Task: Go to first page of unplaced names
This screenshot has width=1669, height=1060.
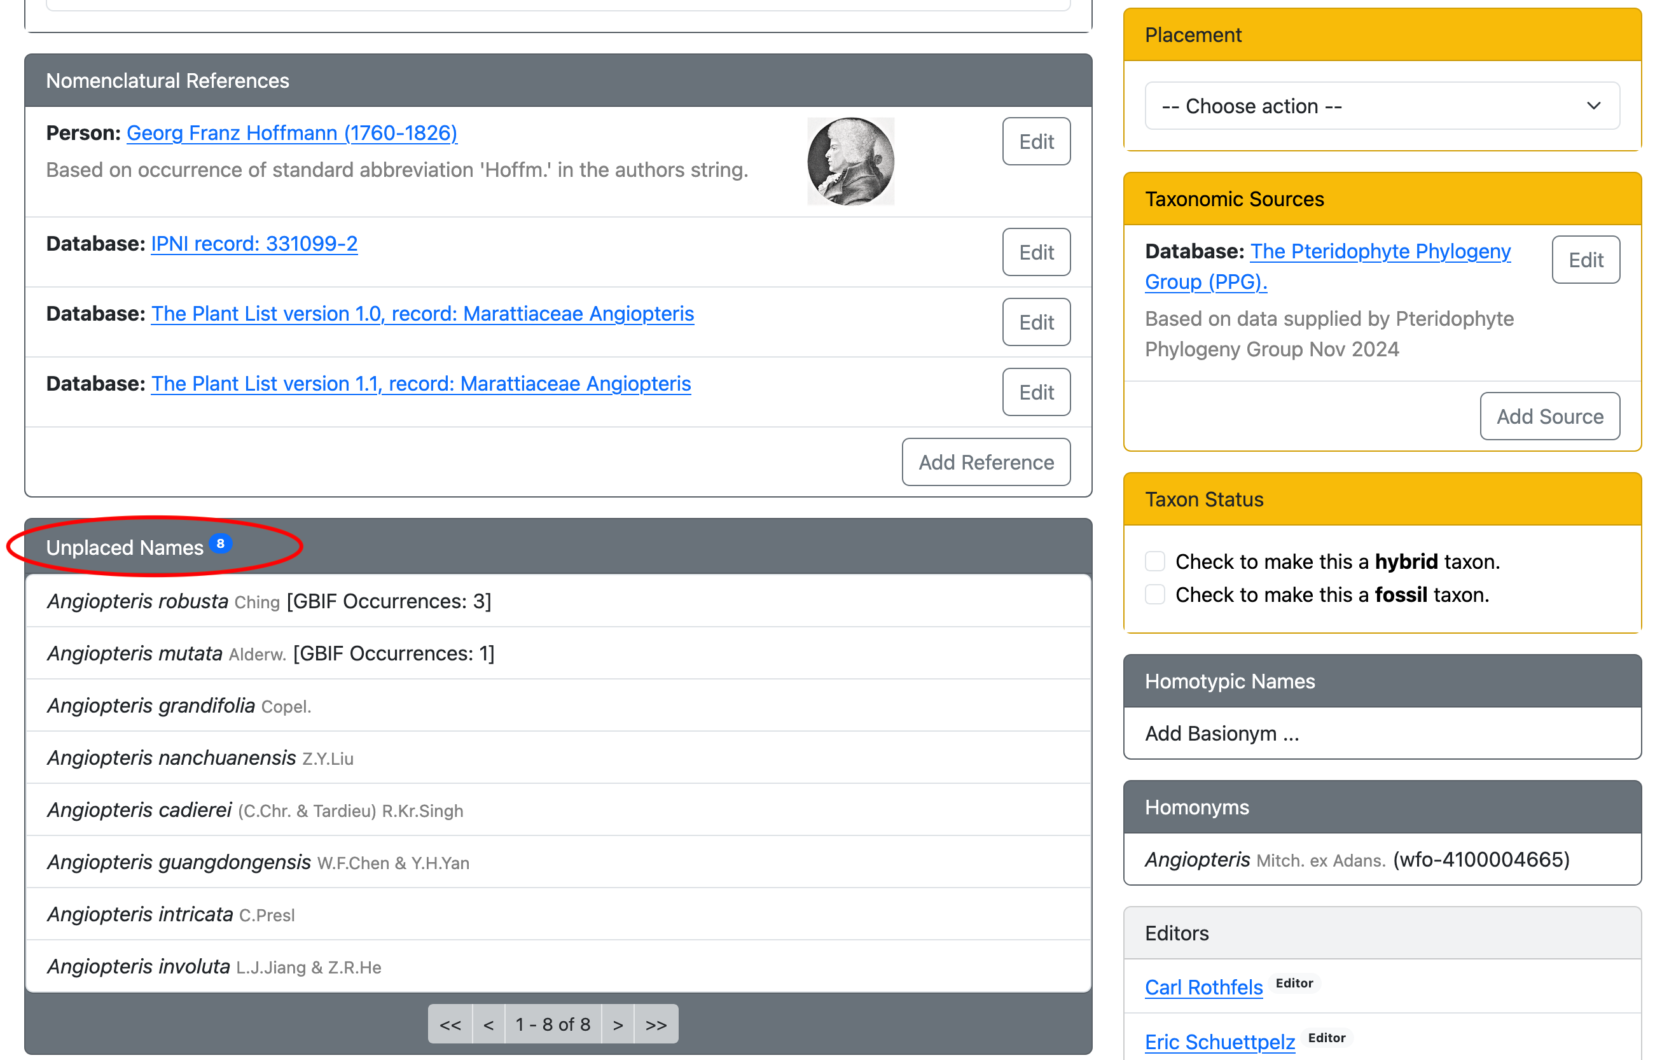Action: (x=450, y=1024)
